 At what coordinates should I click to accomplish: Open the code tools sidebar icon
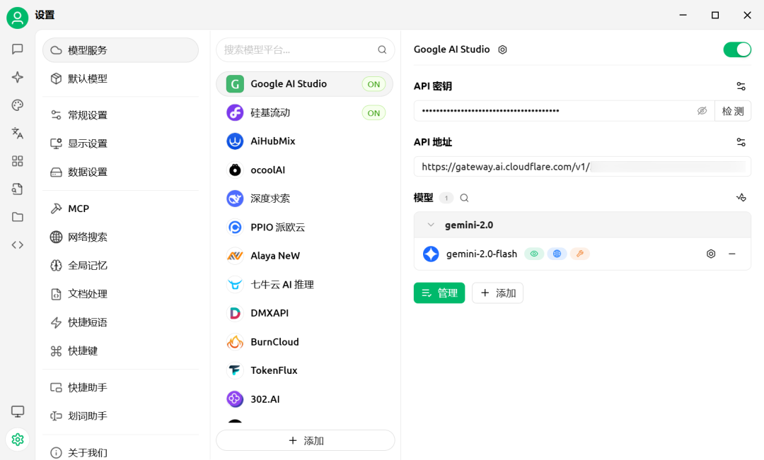click(18, 245)
